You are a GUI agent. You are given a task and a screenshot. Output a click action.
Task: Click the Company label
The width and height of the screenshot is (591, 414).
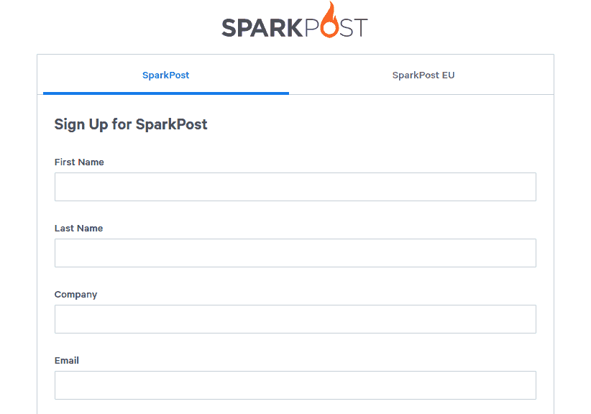click(75, 295)
